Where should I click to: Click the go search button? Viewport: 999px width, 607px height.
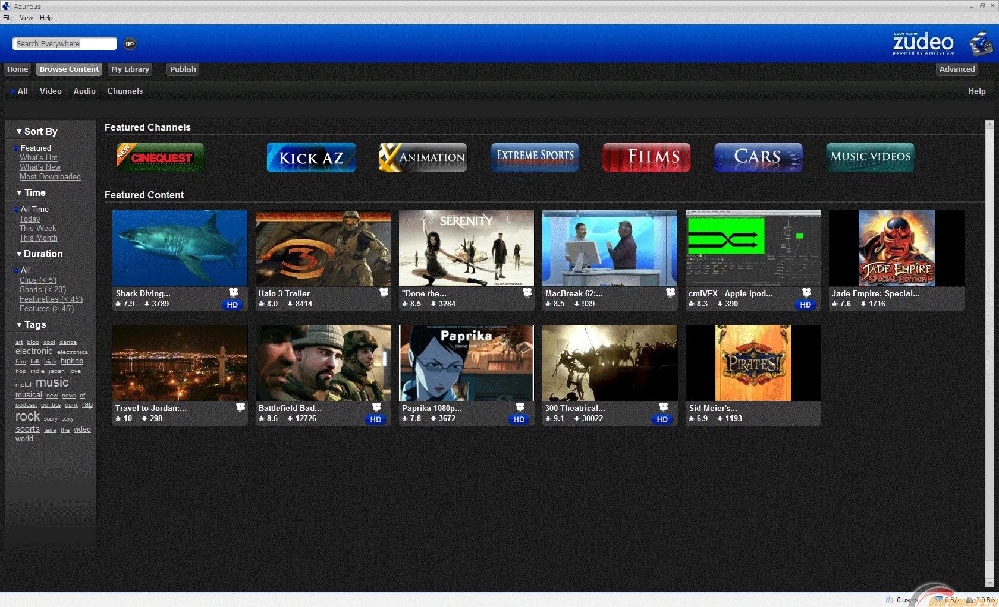[130, 43]
